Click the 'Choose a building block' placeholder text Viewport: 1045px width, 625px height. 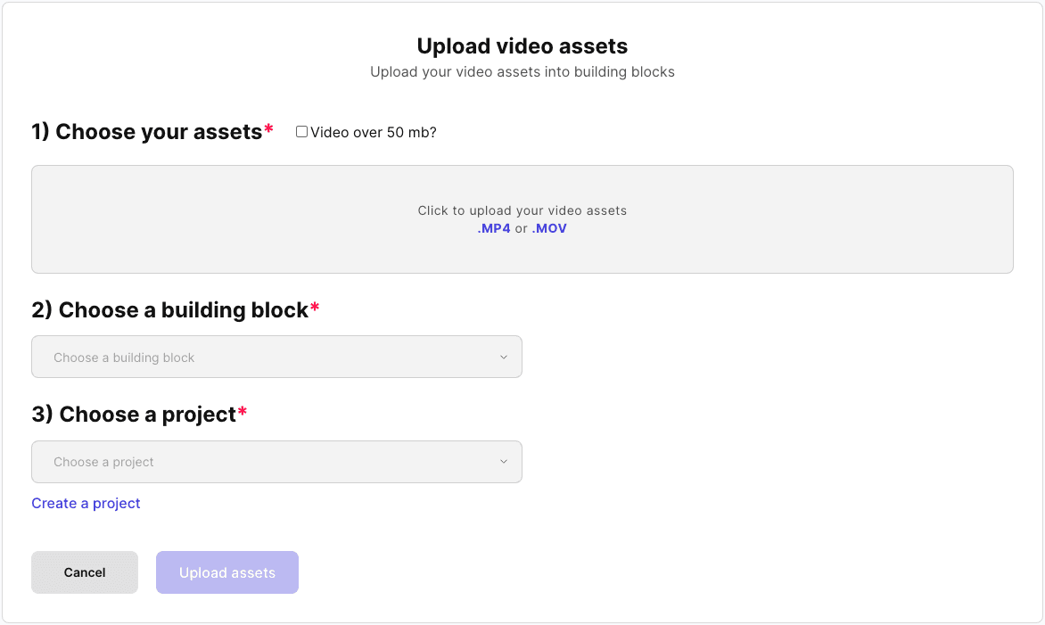(124, 358)
